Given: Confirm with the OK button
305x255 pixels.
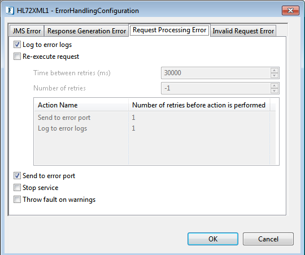Looking at the screenshot, I should click(213, 239).
